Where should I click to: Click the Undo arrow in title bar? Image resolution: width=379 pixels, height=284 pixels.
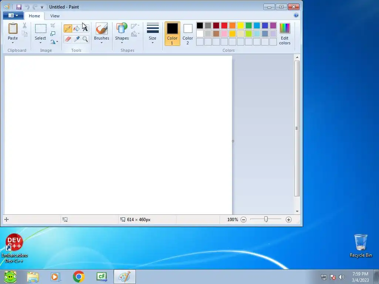pos(27,7)
